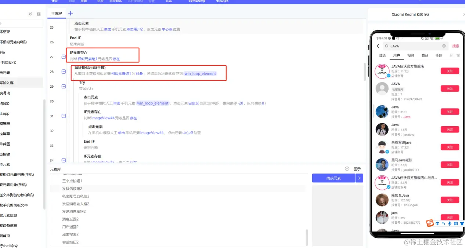Click 安装Apk in top toolbar
465x248 pixels.
click(222, 1)
